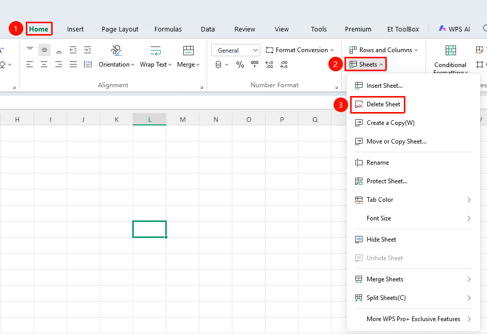The image size is (487, 334).
Task: Choose Rename in the Sheets menu
Action: coord(413,162)
